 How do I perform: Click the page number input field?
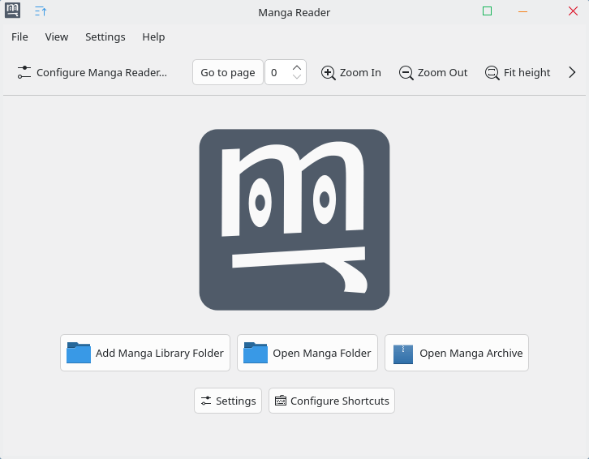coord(277,73)
